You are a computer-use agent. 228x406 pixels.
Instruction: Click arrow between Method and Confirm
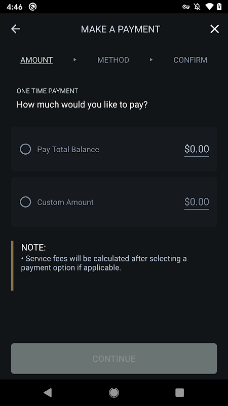[151, 60]
